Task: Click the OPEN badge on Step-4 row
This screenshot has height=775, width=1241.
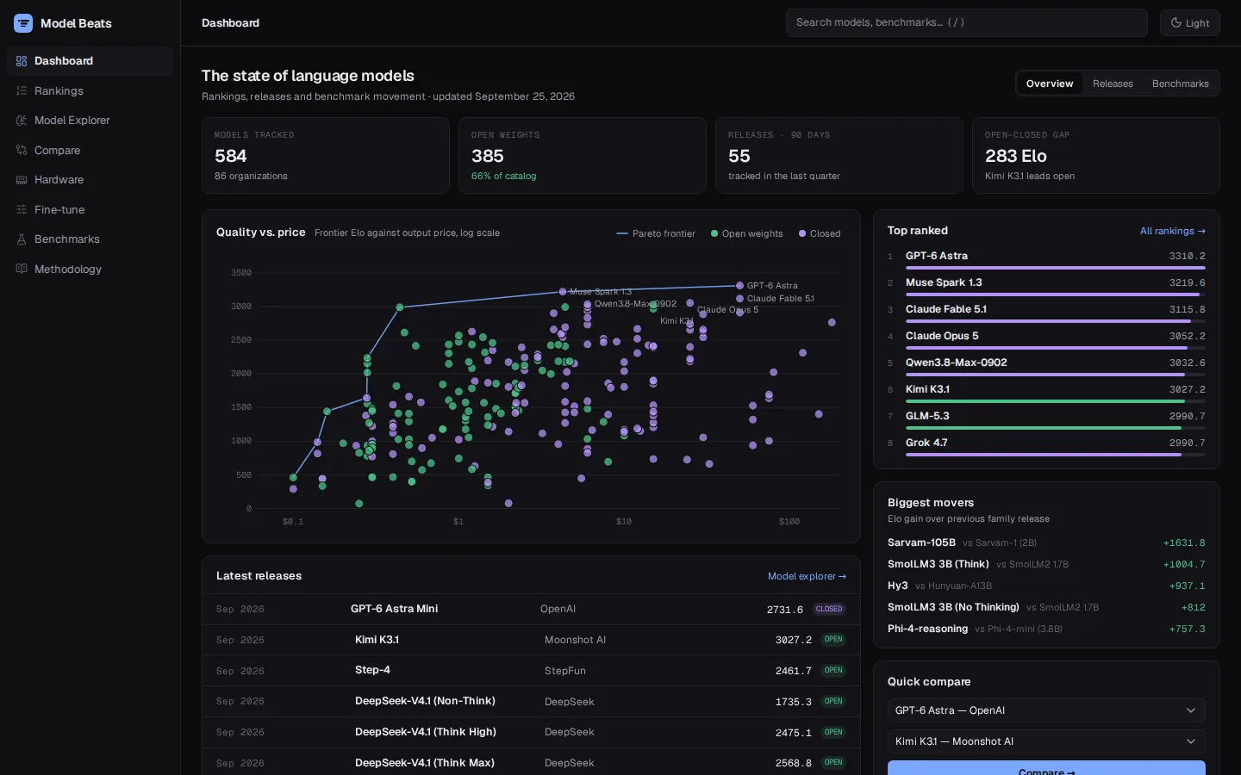Action: pyautogui.click(x=833, y=671)
